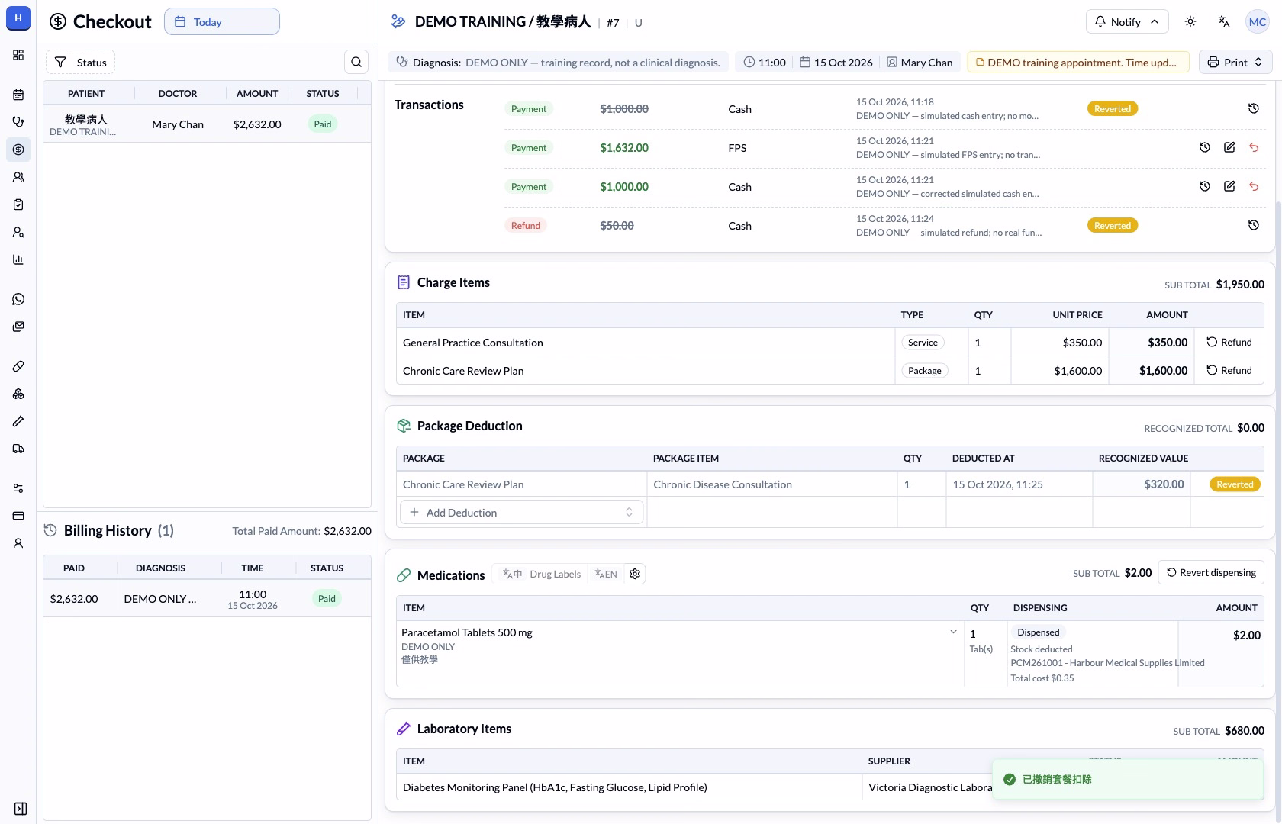Open the delivery truck icon in sidebar
1282x824 pixels.
18,449
